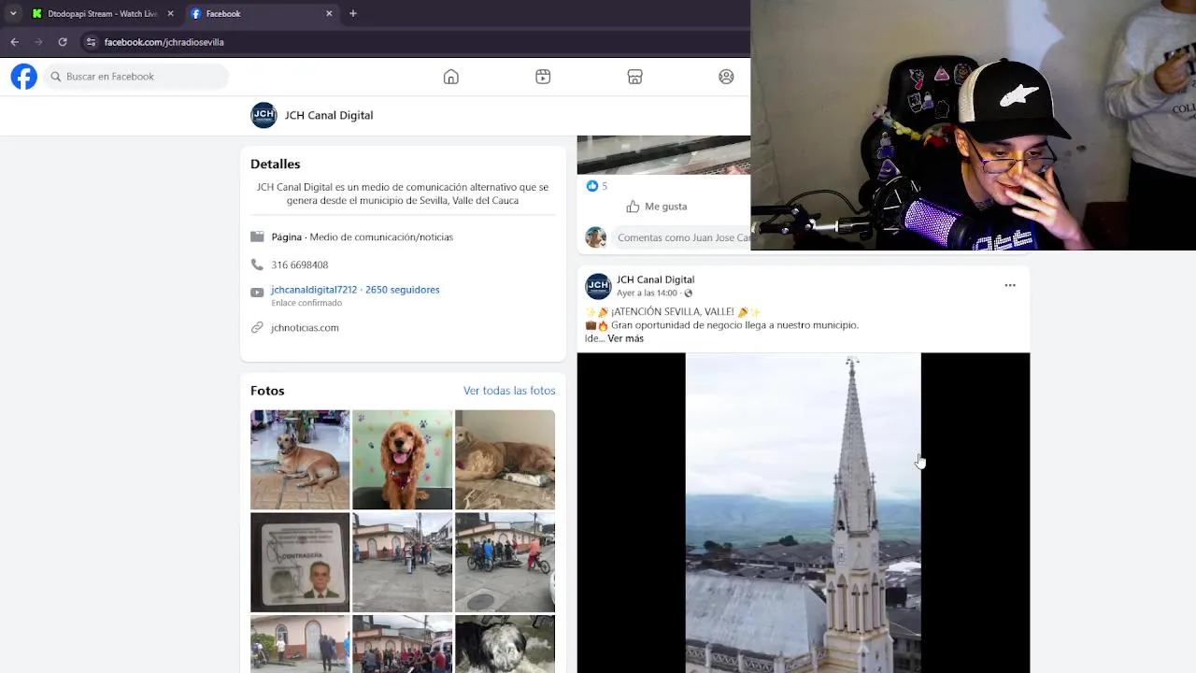Click JCH Canal Digital post author name

[655, 279]
